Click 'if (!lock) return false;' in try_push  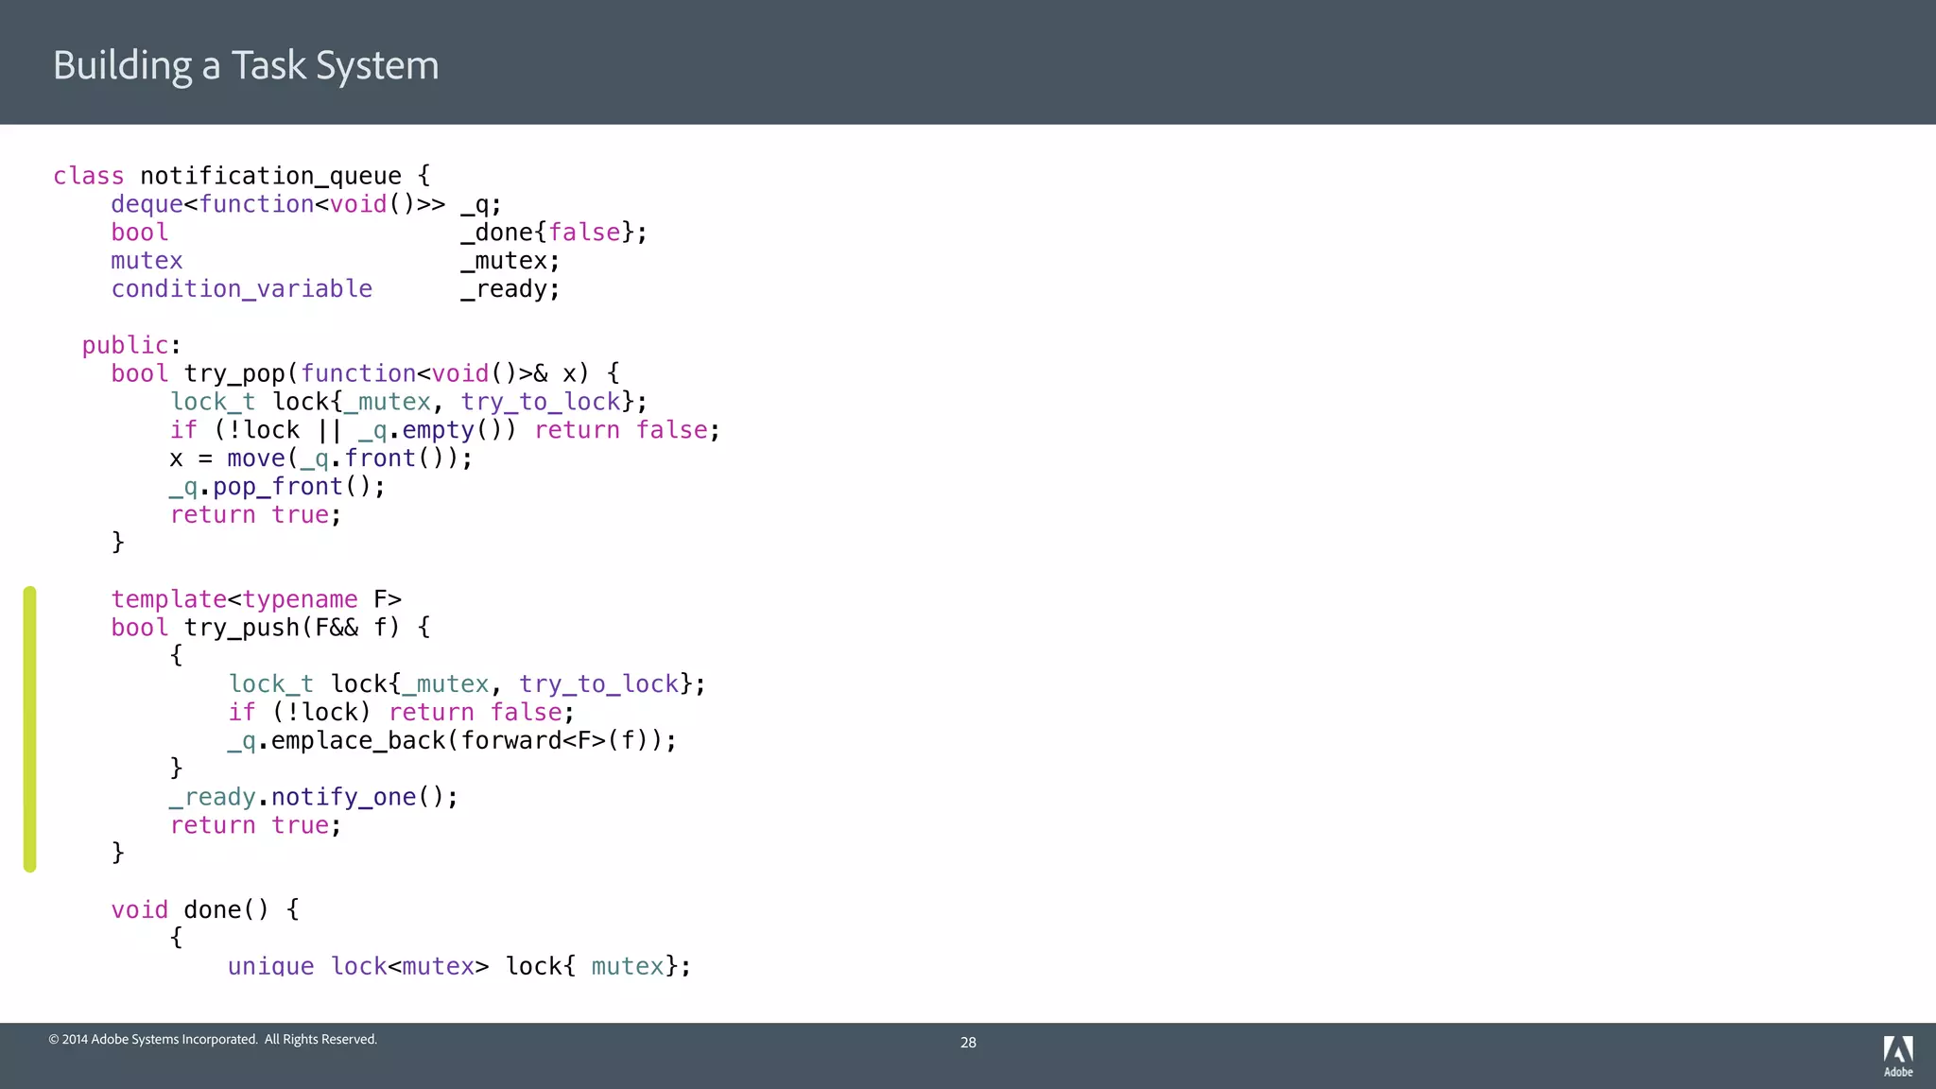click(401, 712)
